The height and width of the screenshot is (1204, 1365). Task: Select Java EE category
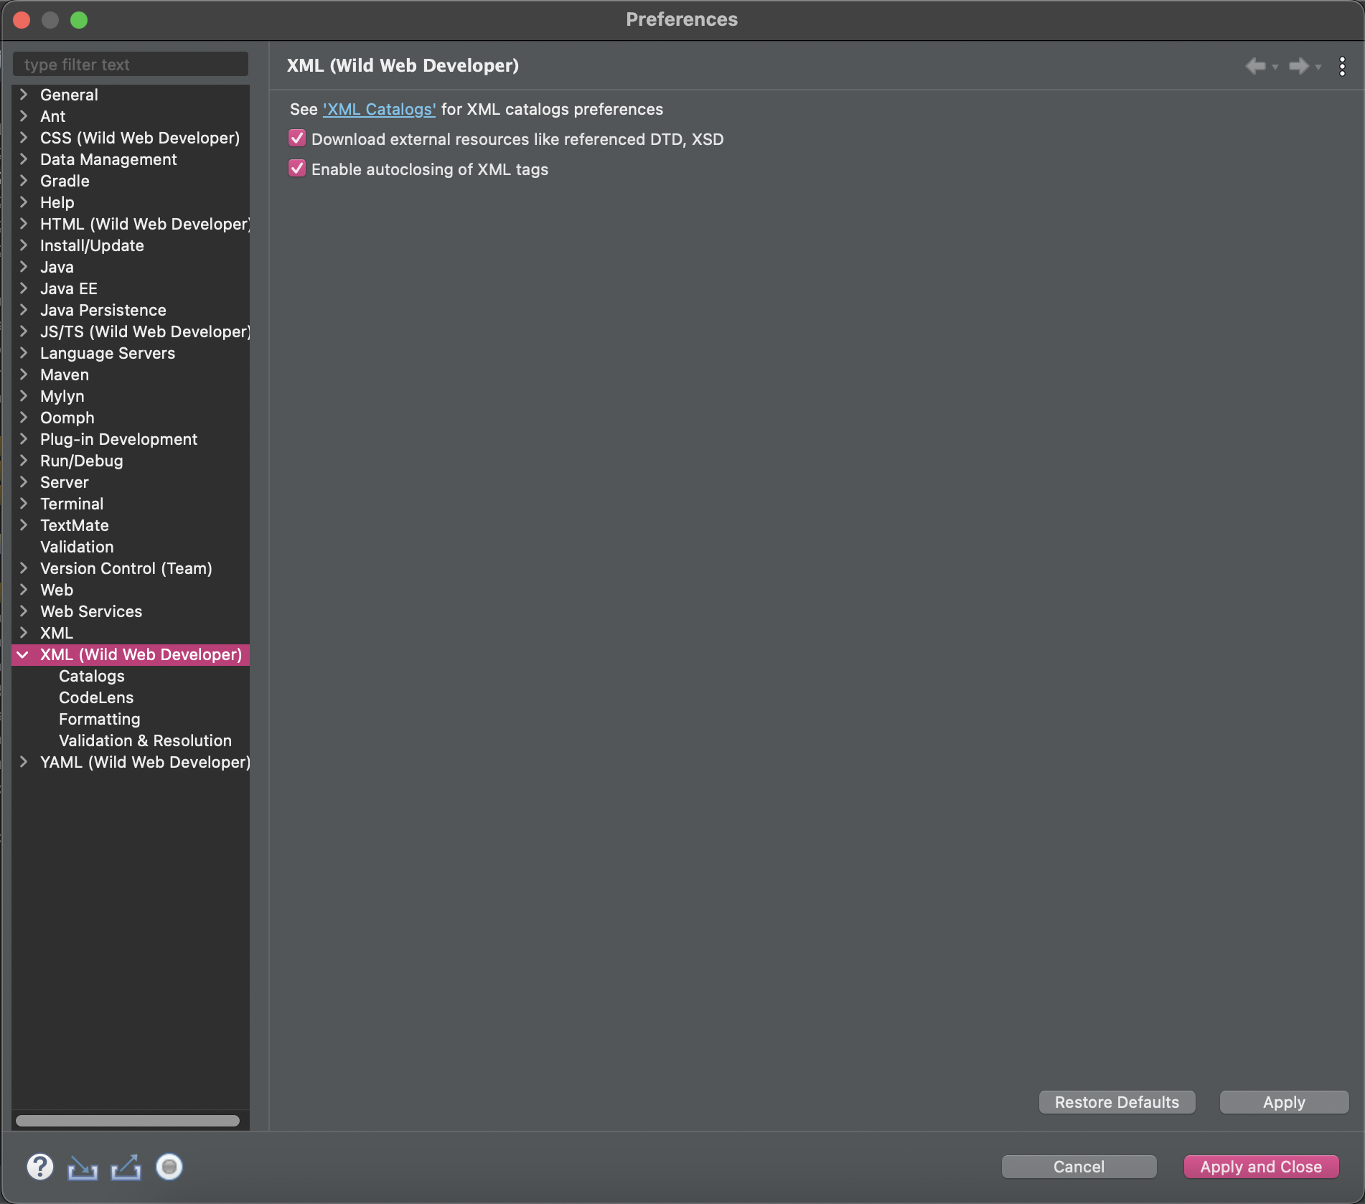click(x=69, y=288)
